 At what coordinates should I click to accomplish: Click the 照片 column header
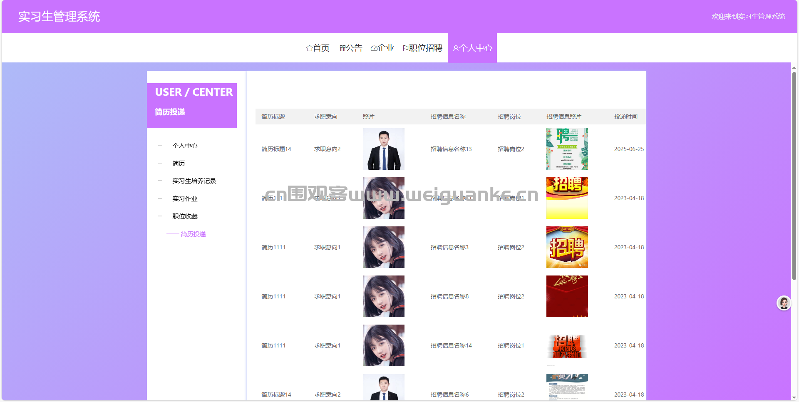click(x=369, y=117)
